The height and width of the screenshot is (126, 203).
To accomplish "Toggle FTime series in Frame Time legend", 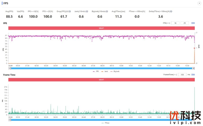I will coord(106,123).
